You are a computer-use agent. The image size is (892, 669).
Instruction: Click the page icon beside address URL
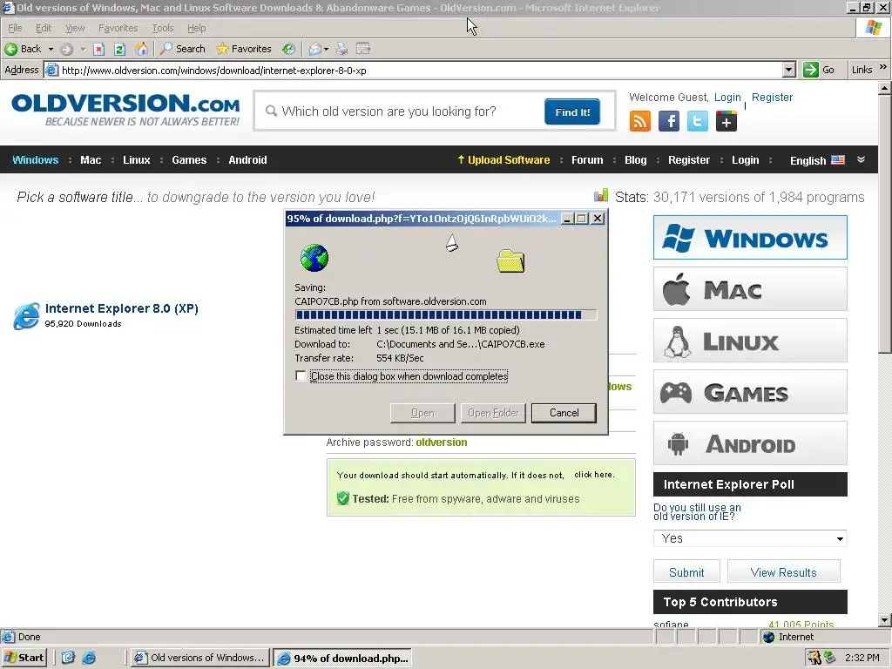(x=51, y=70)
